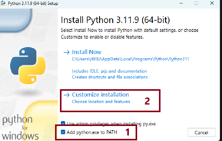Toggle Use admin privileges when installing py.exe
The width and height of the screenshot is (222, 141).
pos(63,124)
